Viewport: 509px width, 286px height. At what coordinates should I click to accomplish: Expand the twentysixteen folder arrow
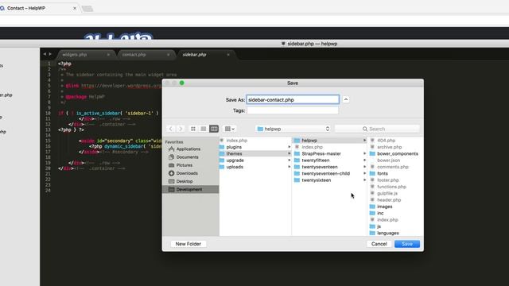(364, 180)
